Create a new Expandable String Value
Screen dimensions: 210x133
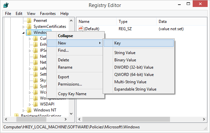(139, 89)
